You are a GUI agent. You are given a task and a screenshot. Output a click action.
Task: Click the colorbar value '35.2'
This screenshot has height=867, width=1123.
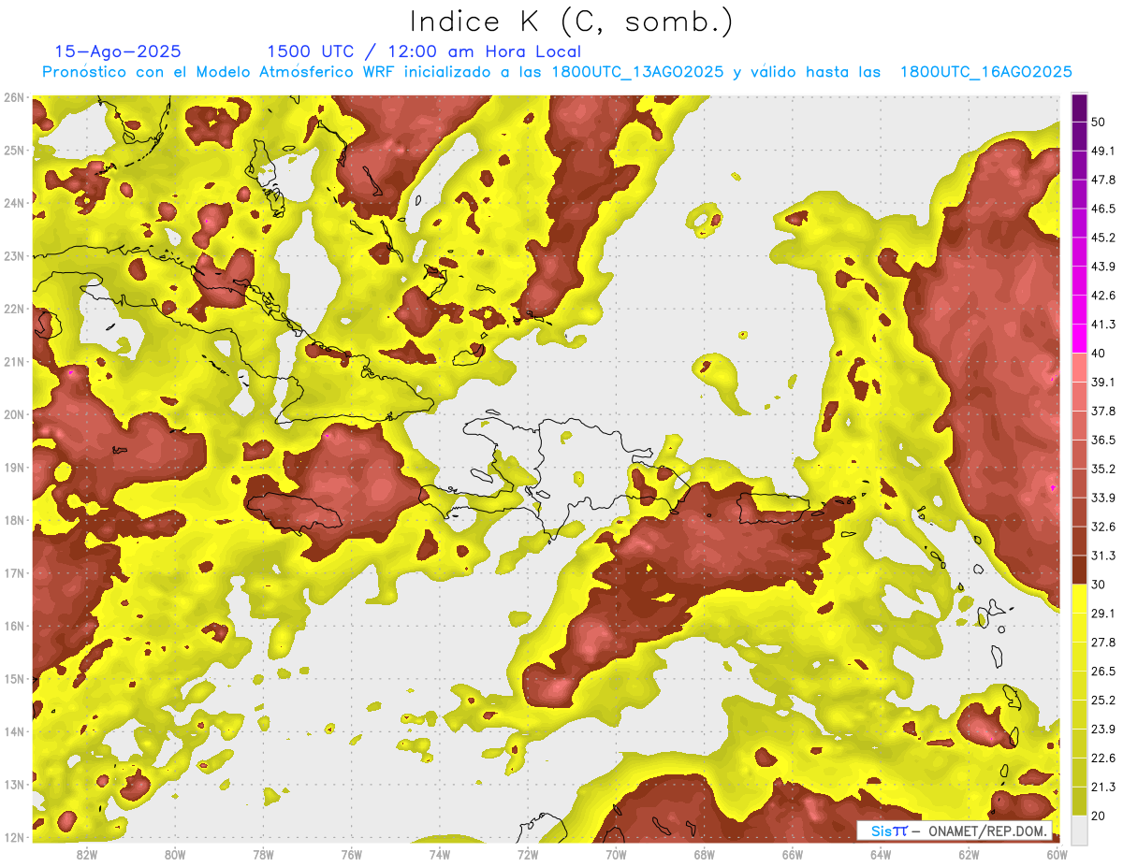click(x=1102, y=469)
